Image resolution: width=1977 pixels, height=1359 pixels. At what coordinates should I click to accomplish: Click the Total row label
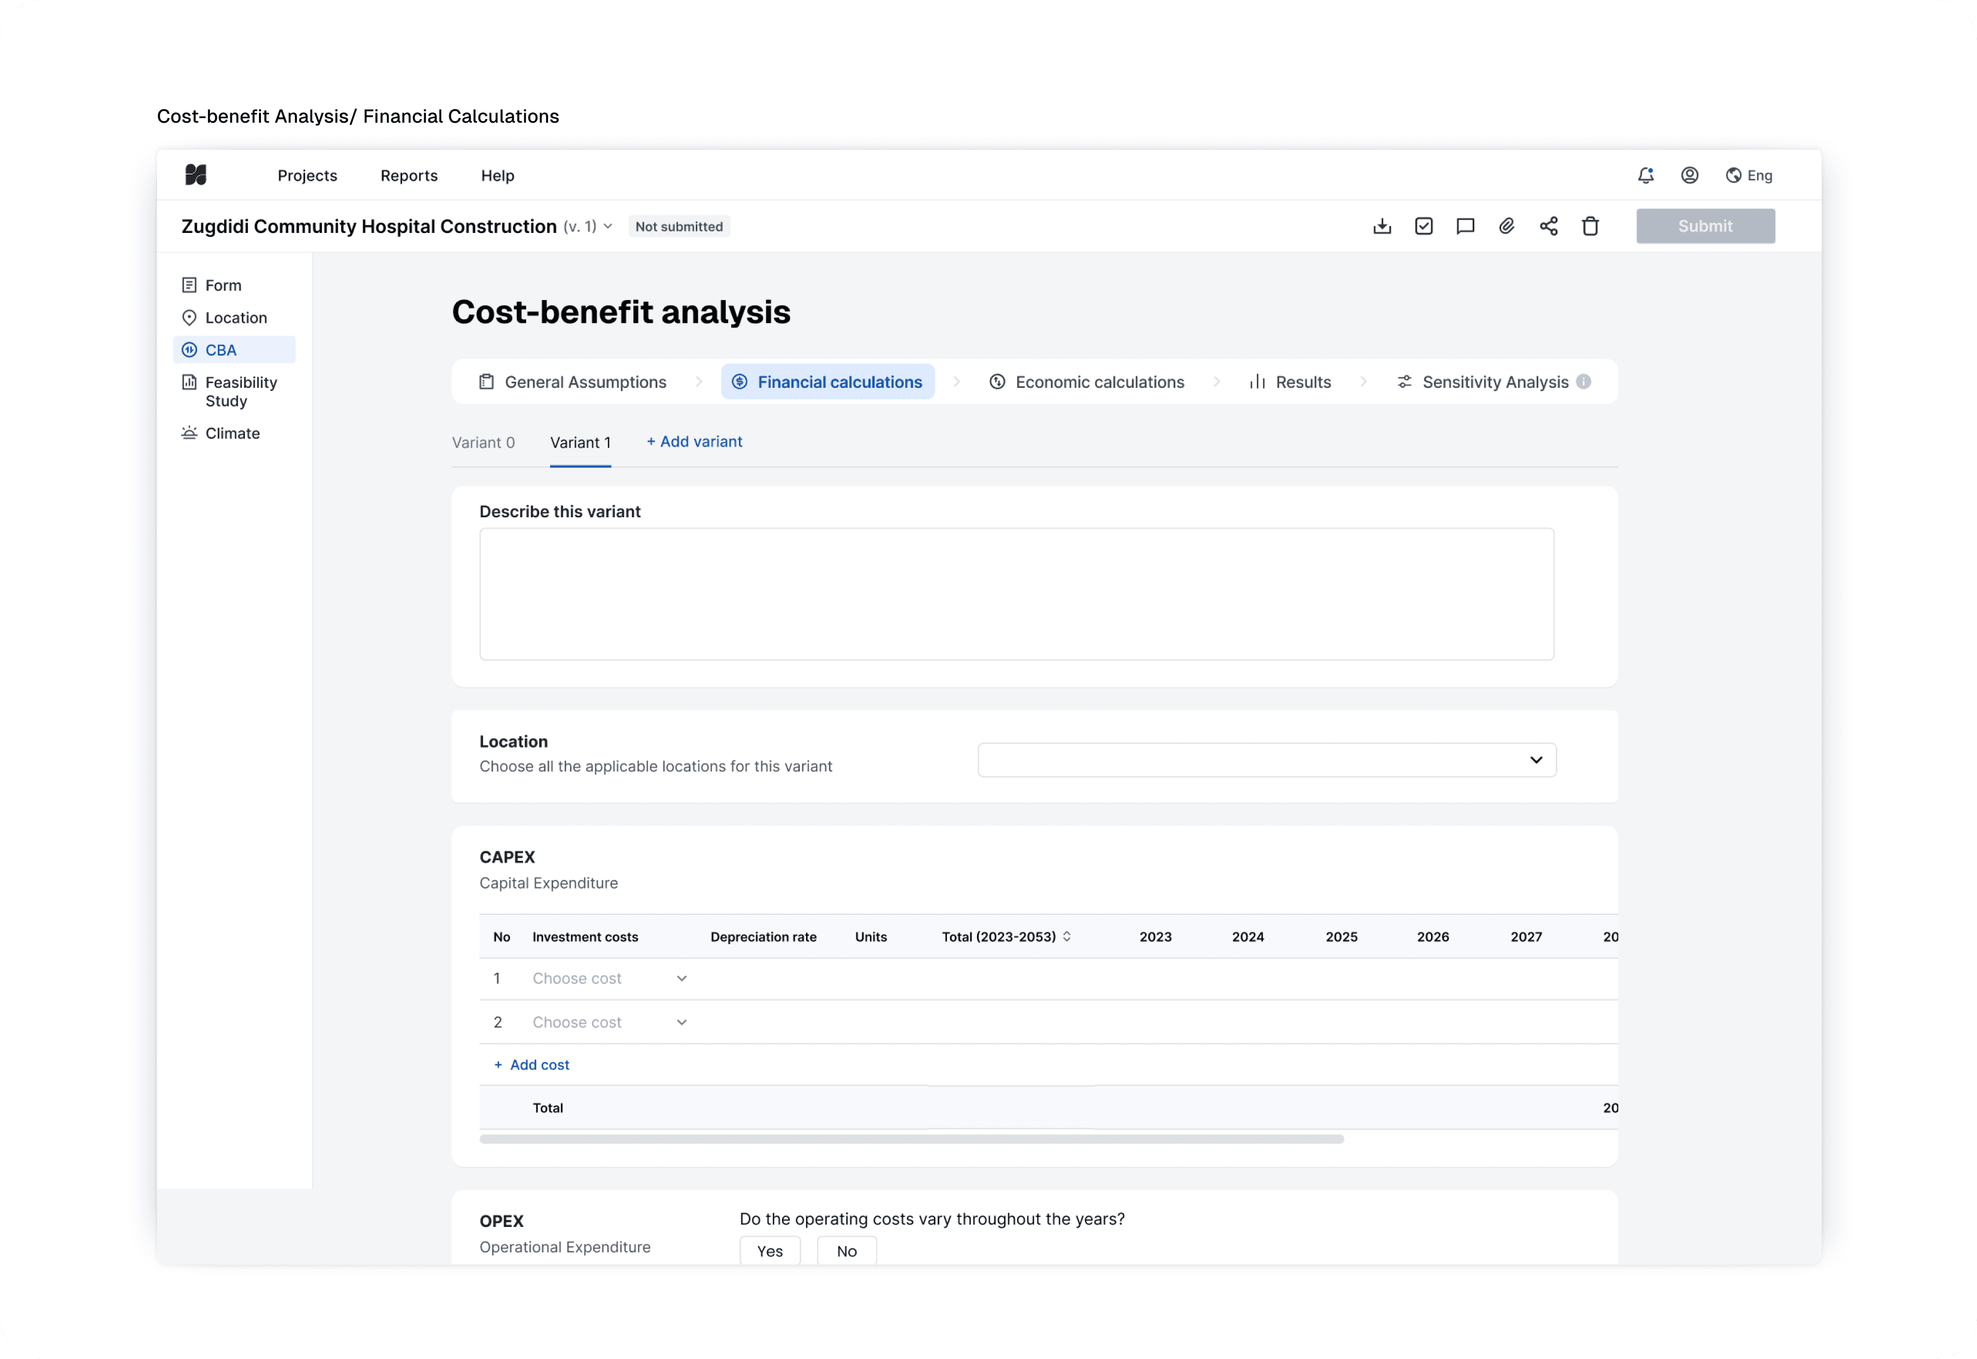(548, 1108)
